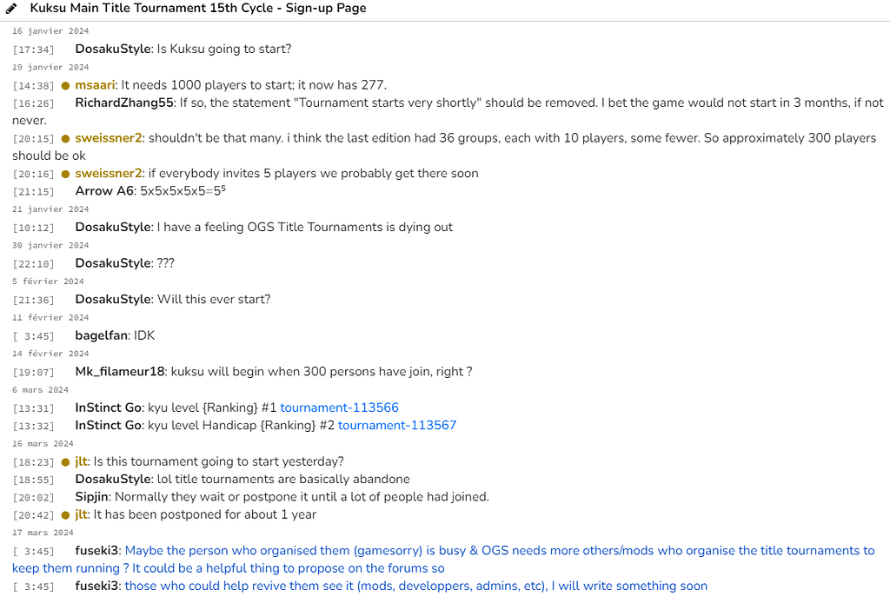Click fuseki3 on the "Maybe the person" message
Image resolution: width=890 pixels, height=610 pixels.
[x=97, y=551]
